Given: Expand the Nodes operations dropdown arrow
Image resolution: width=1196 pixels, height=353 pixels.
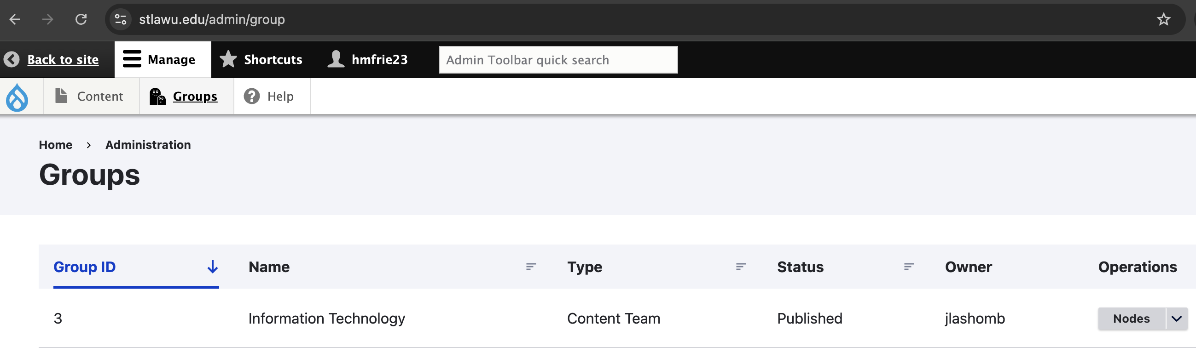Looking at the screenshot, I should [1176, 319].
